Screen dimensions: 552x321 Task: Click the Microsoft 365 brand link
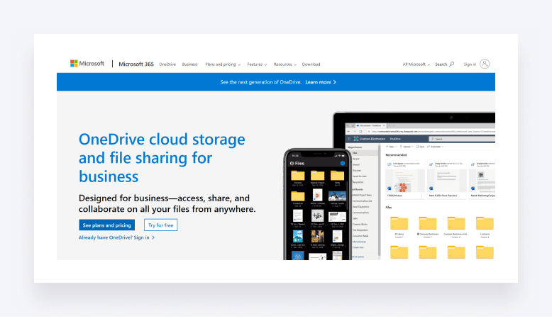click(136, 64)
